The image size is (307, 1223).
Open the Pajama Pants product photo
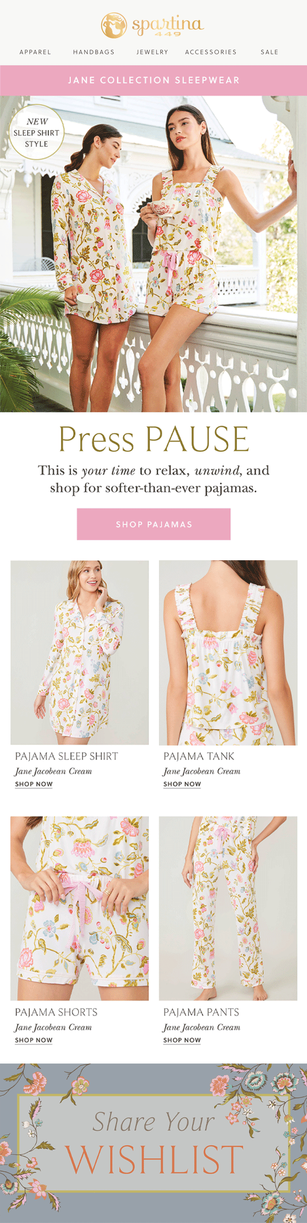[x=228, y=908]
